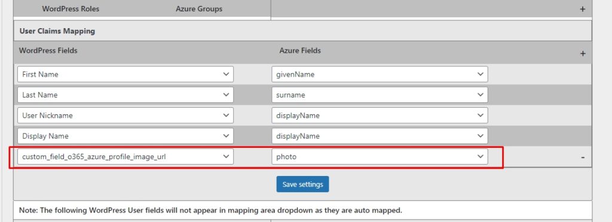
Task: Add a new role mapping row with plus icon
Action: 582,9
